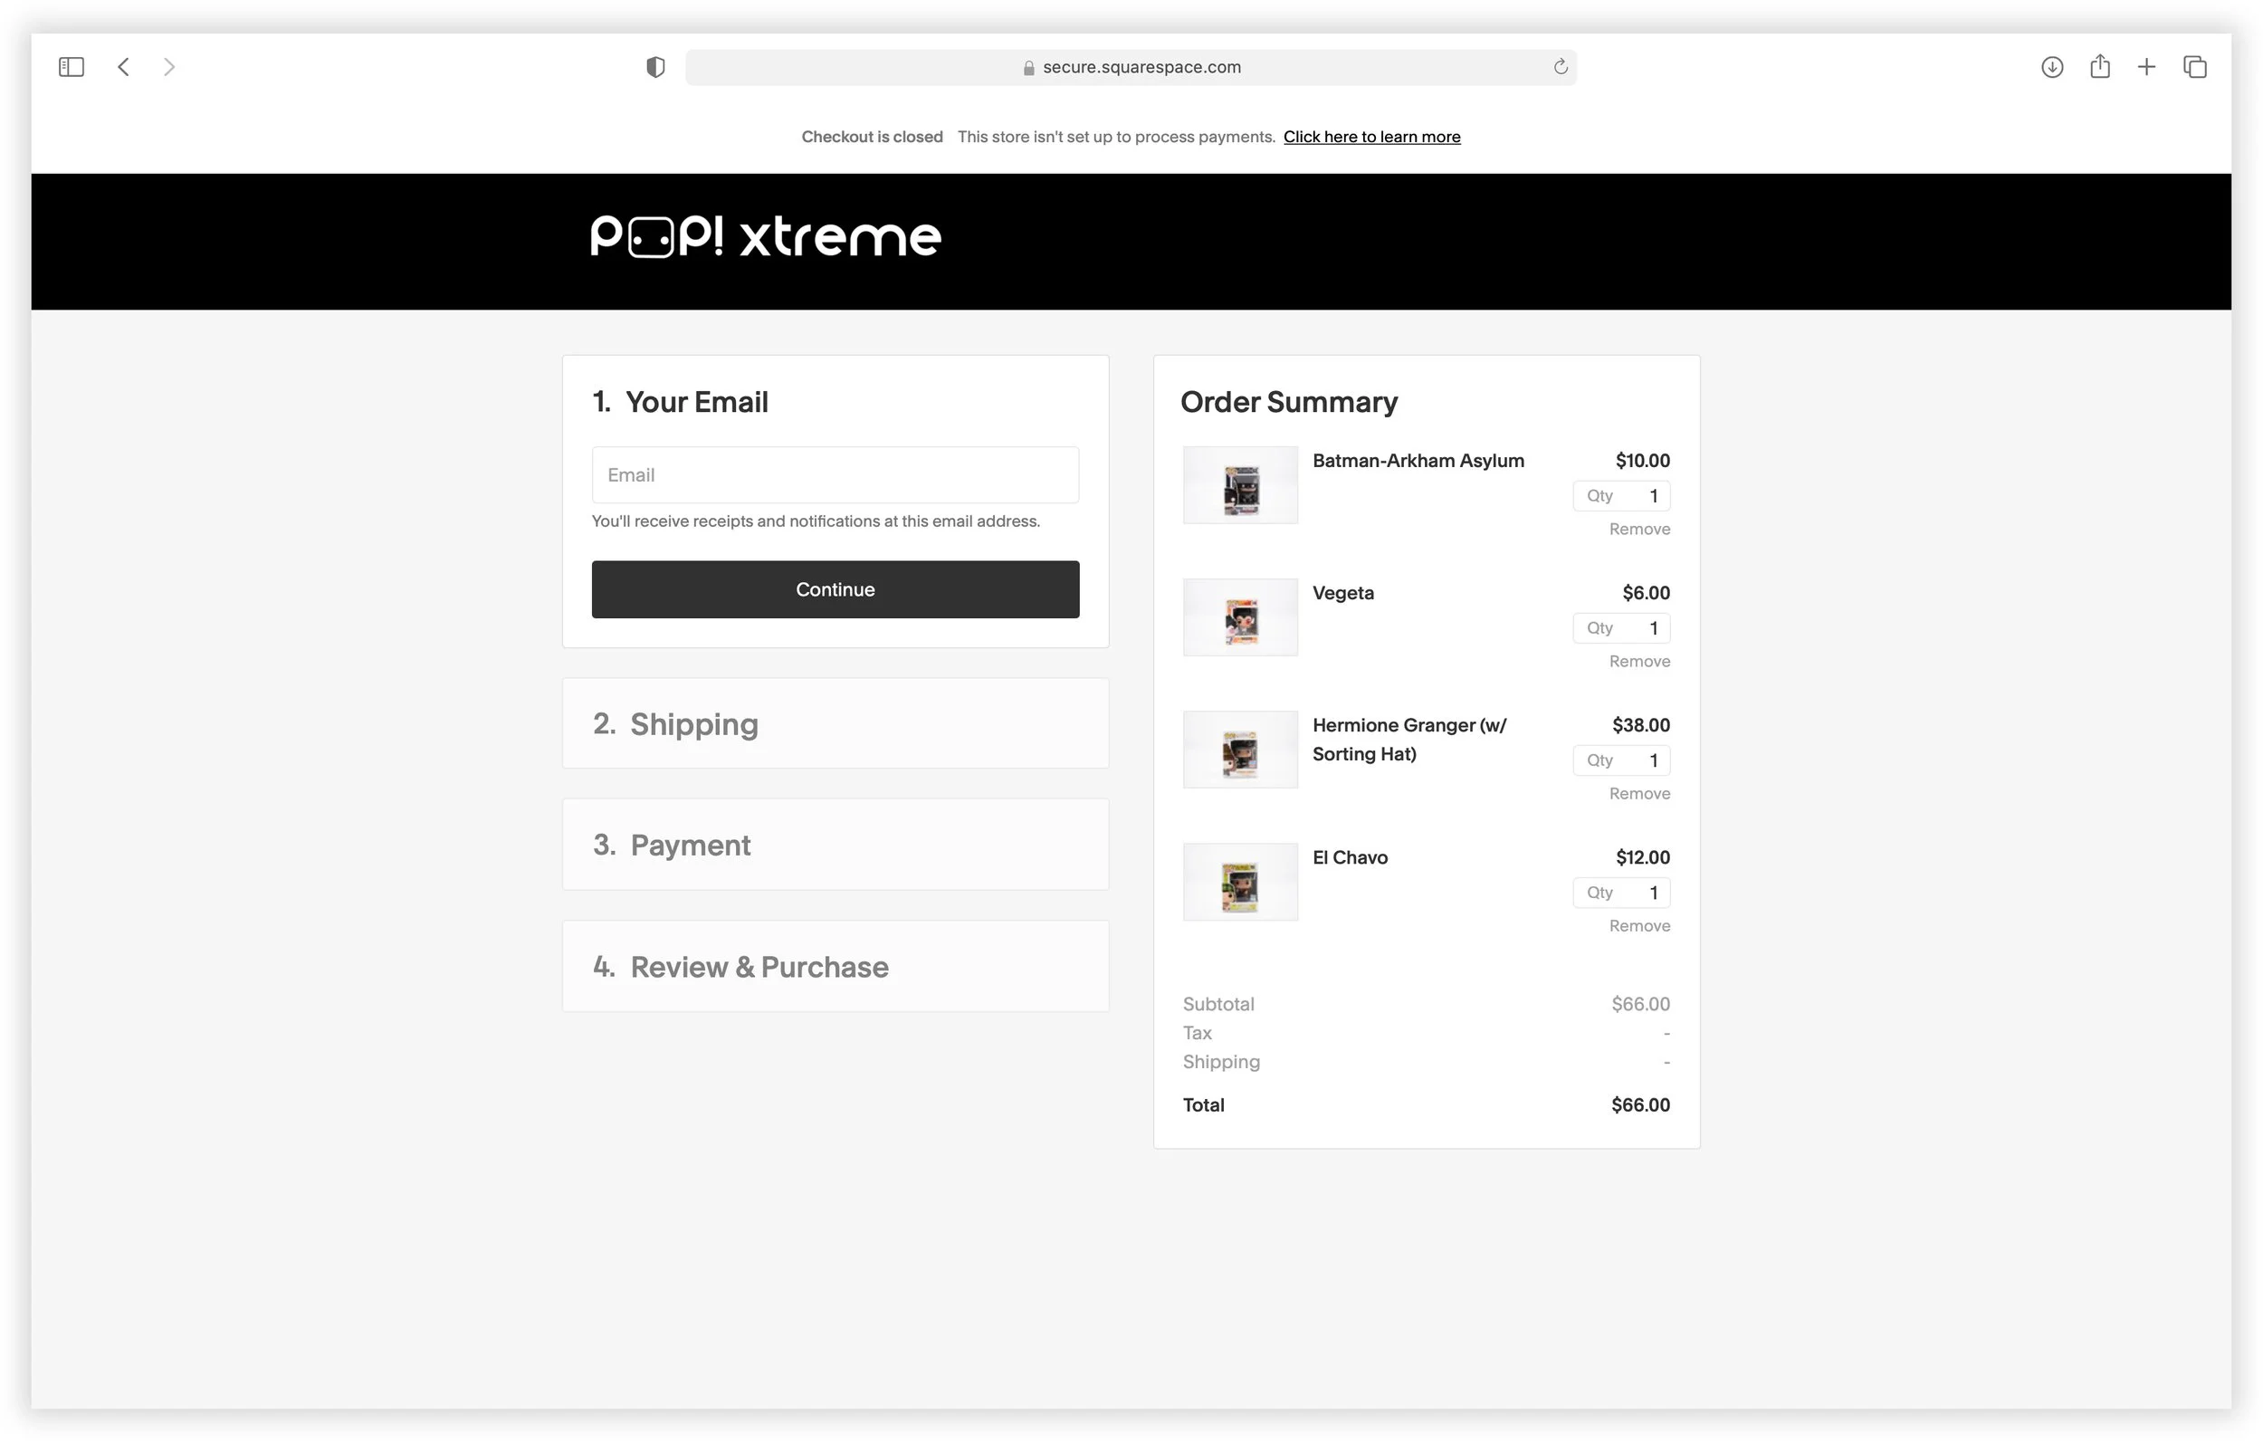Open a new tab with plus icon
The width and height of the screenshot is (2263, 1443).
(x=2146, y=67)
